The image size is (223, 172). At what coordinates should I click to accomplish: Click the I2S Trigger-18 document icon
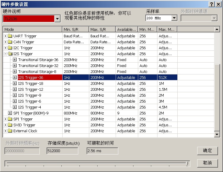point(15,83)
